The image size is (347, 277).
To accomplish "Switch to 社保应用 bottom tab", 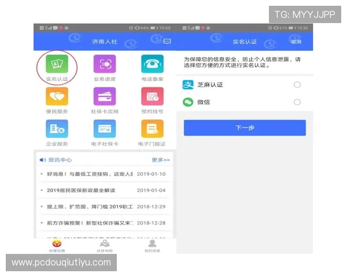I will tap(57, 246).
